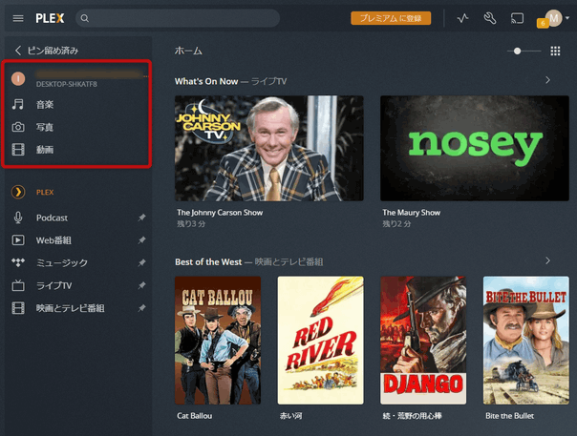The width and height of the screenshot is (577, 436).
Task: Click the cast screen icon
Action: pos(517,18)
